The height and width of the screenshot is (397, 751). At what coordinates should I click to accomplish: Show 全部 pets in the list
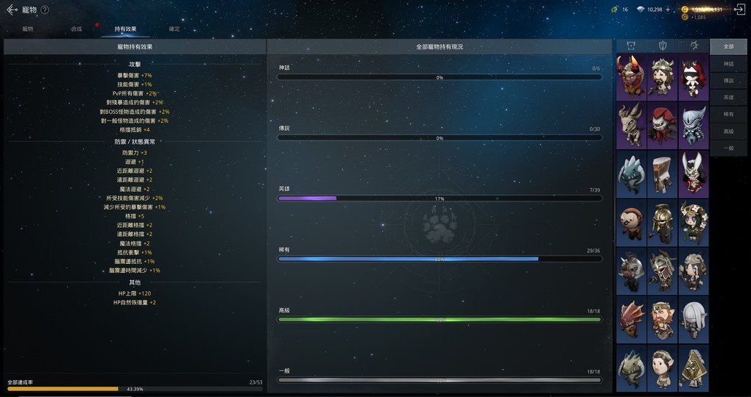pos(728,46)
